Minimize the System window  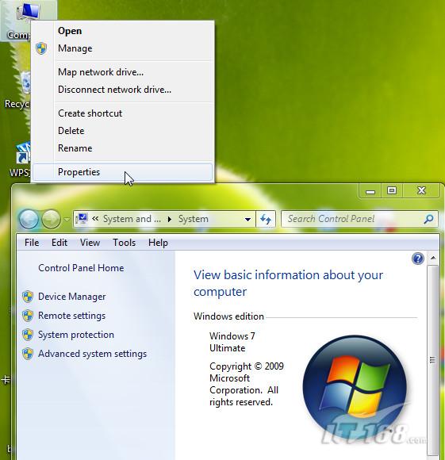[x=370, y=192]
